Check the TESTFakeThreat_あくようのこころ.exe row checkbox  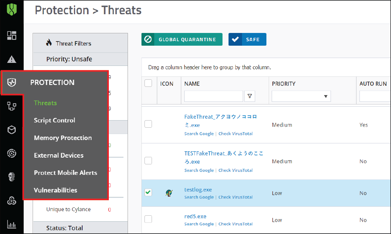[148, 161]
